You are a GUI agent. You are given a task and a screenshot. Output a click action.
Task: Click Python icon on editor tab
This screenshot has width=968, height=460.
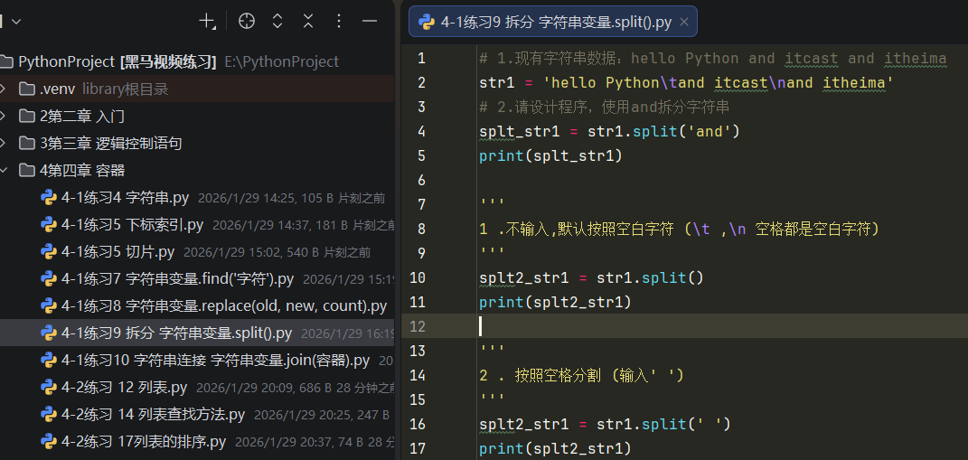(x=426, y=23)
